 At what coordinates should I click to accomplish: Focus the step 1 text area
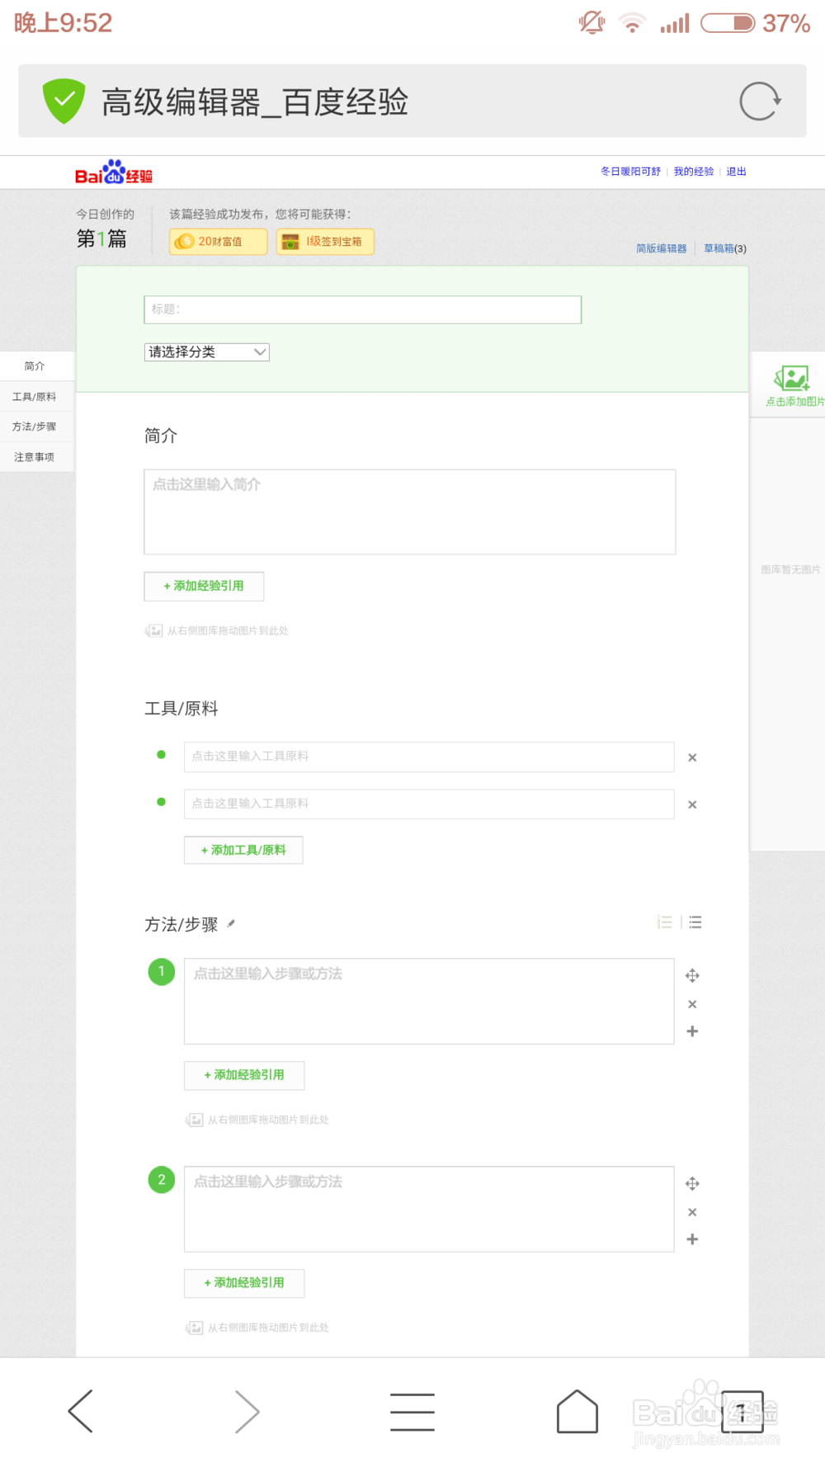point(429,1002)
